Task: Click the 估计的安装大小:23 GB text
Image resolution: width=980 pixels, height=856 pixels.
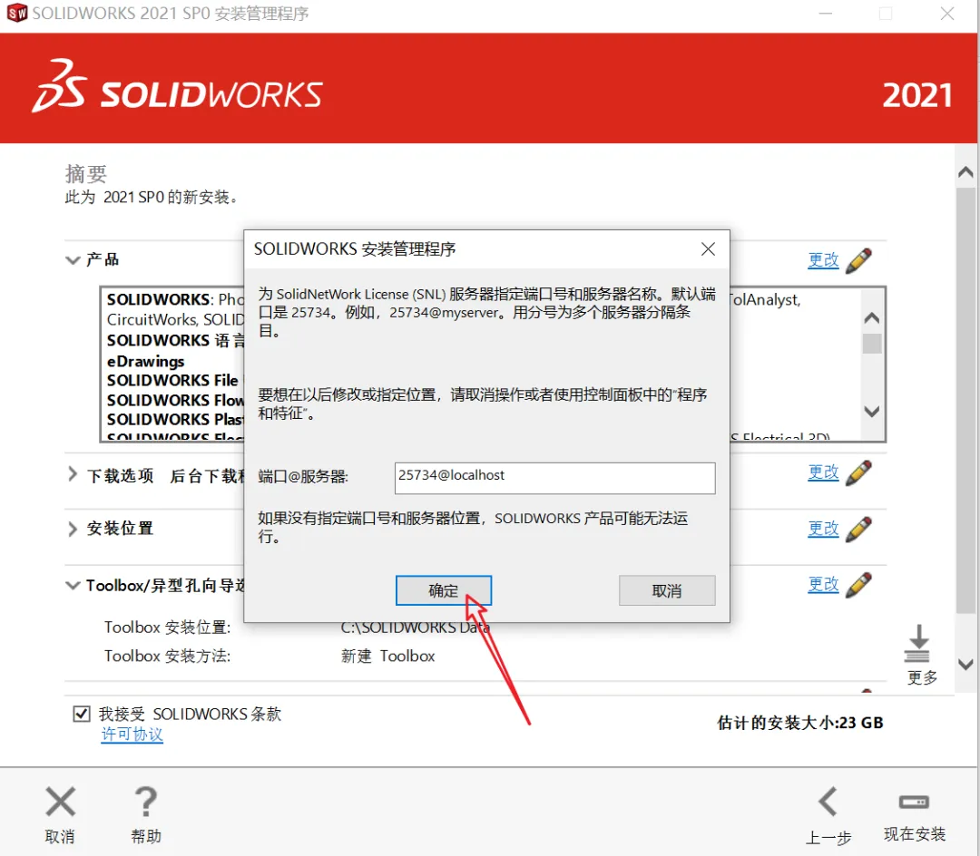Action: click(x=800, y=723)
